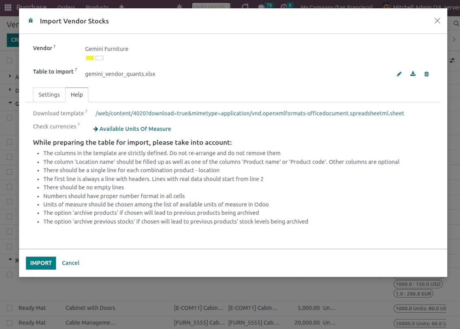The height and width of the screenshot is (329, 460).
Task: Open the apps grid menu icon
Action: pos(8,7)
